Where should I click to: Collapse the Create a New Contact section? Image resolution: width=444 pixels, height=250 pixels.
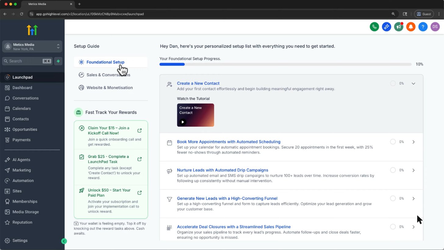pyautogui.click(x=414, y=83)
